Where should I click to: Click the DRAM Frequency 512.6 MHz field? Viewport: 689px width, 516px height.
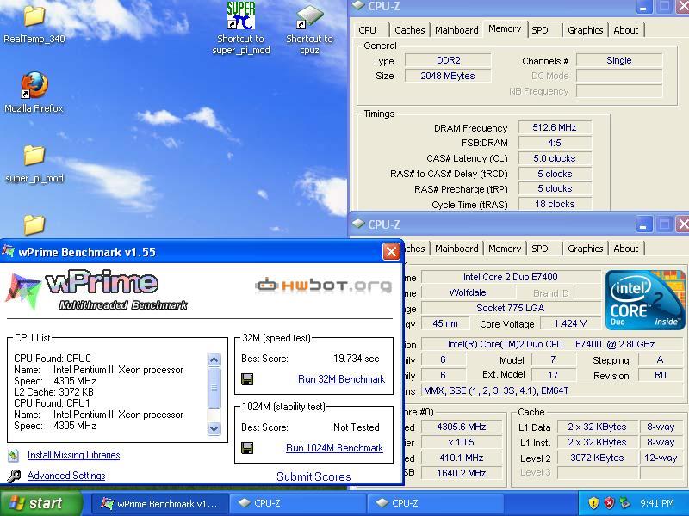[x=555, y=127]
